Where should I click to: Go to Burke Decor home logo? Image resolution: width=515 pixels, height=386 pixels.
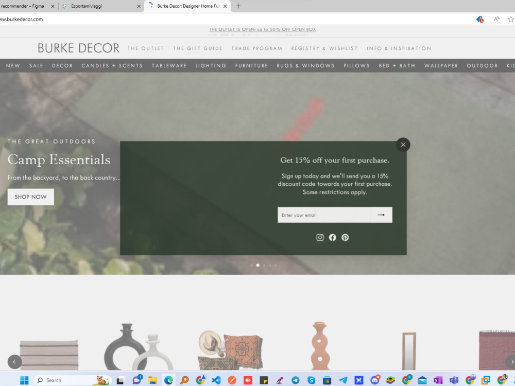click(78, 48)
